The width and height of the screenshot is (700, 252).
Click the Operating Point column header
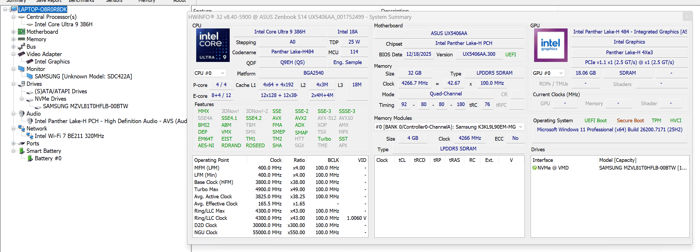(x=220, y=160)
